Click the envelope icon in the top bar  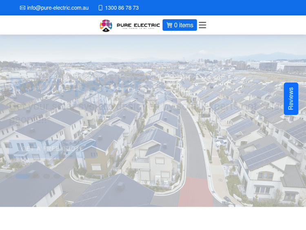tap(22, 8)
